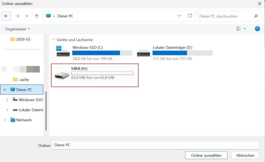The width and height of the screenshot is (265, 162).
Task: Expand the Netzwerk tree node
Action: point(5,120)
